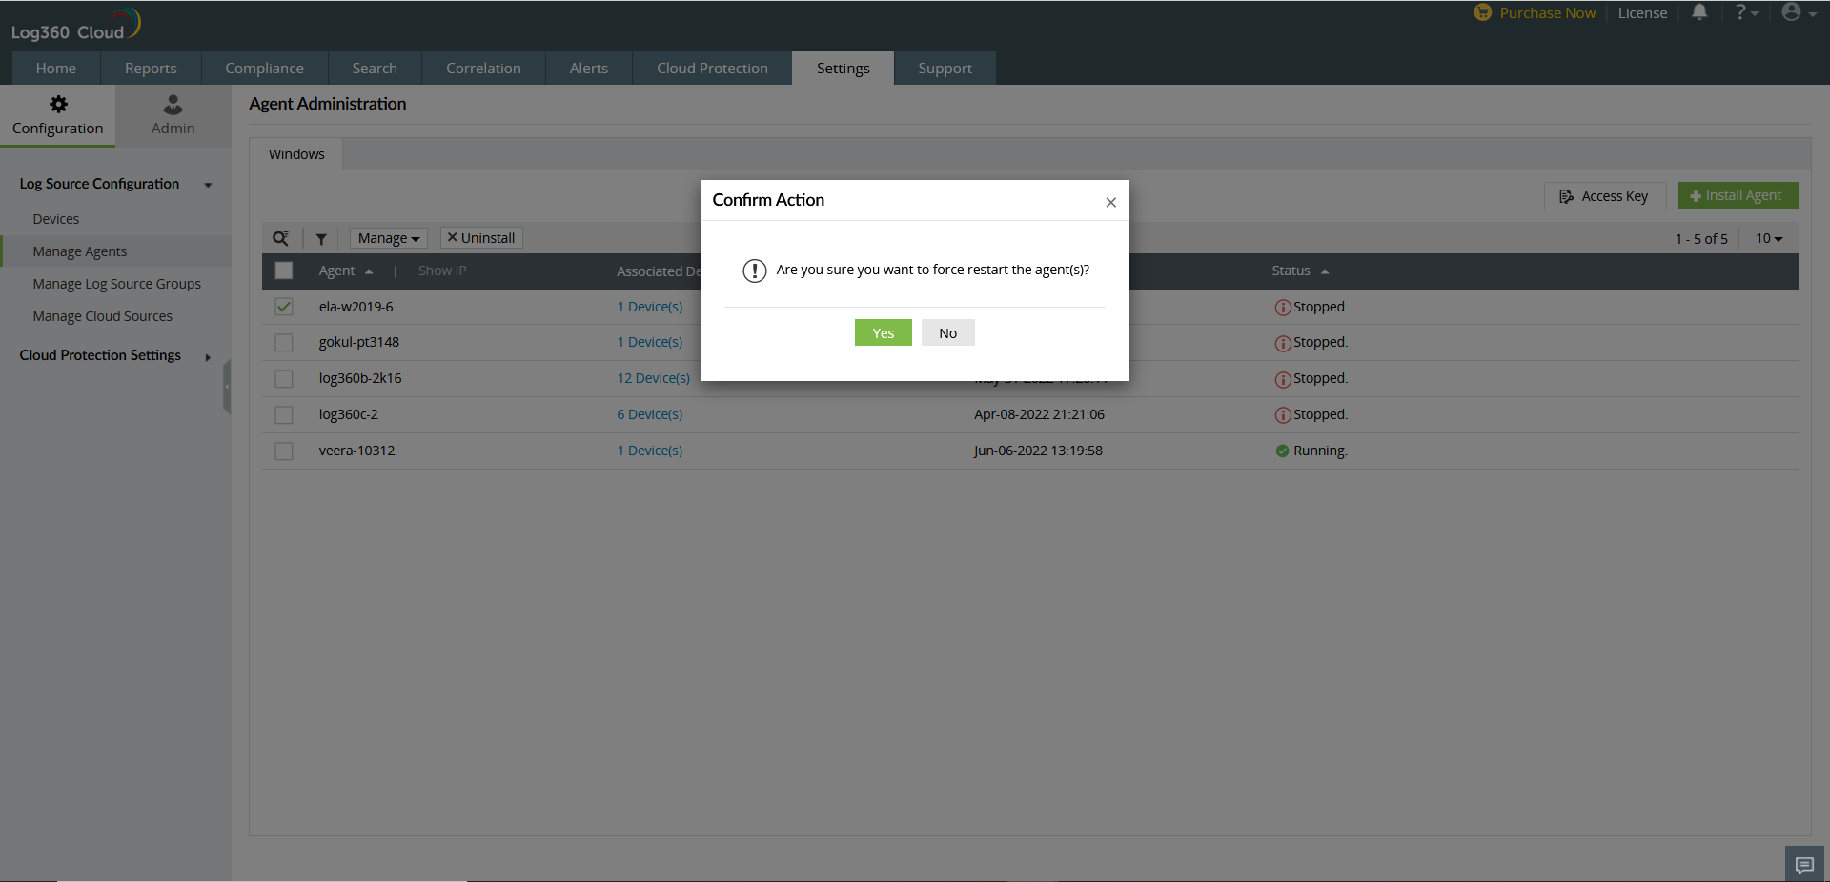Close the Confirm Action dialog

point(1110,202)
